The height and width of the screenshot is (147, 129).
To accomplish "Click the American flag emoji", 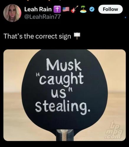I will (66, 9).
